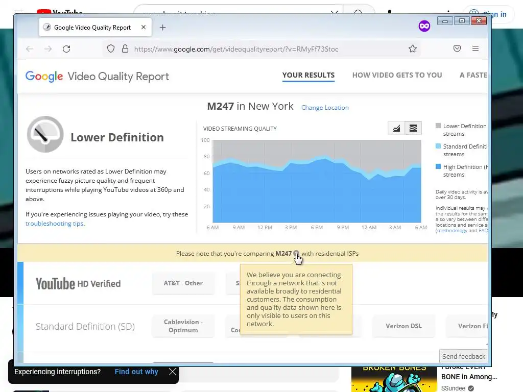Click the YouTube HD Verified row label

[78, 284]
